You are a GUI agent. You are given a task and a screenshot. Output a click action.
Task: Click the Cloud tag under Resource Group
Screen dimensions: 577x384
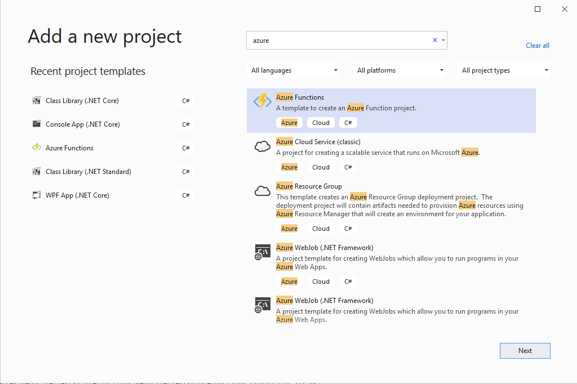321,229
